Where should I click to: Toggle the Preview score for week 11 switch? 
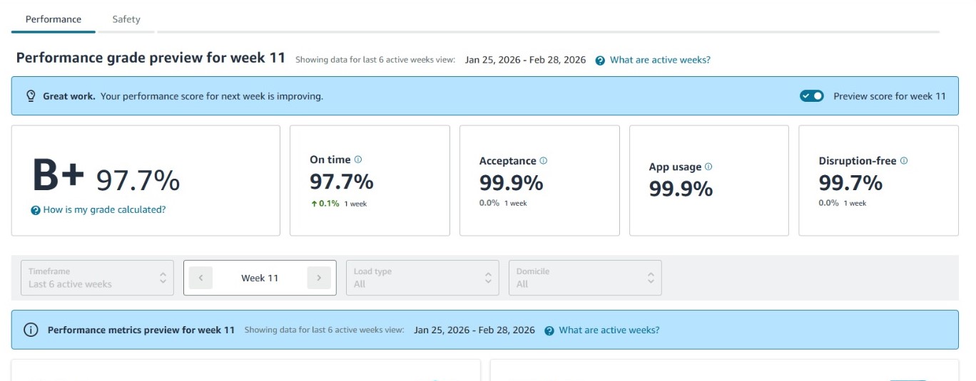tap(812, 96)
